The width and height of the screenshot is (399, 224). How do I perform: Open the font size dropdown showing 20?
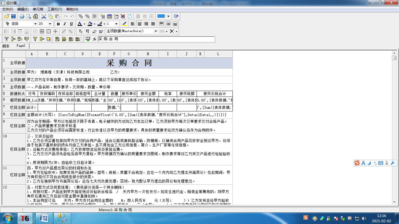click(x=50, y=24)
